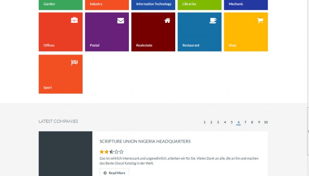Click the coffee cup icon on Restaurant tile
Screen dimensions: 309x176
click(213, 20)
